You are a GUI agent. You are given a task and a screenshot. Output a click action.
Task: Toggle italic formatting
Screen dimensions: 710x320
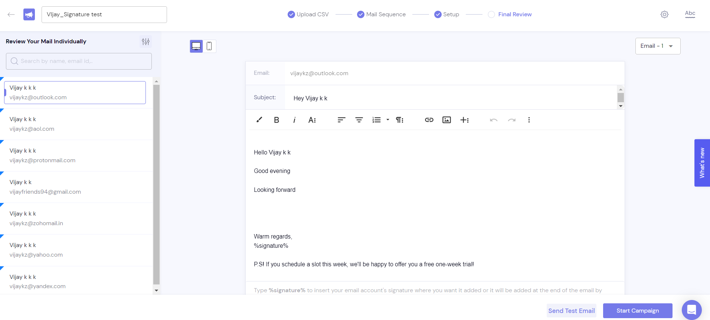pyautogui.click(x=294, y=120)
